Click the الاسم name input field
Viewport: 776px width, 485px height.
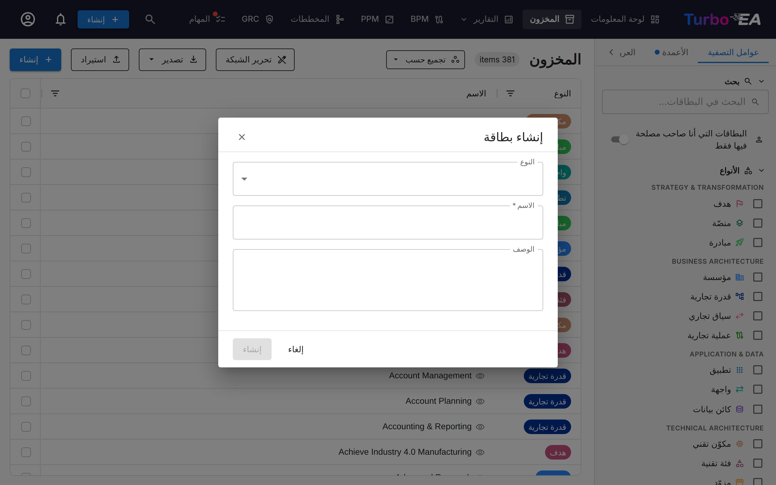tap(388, 222)
